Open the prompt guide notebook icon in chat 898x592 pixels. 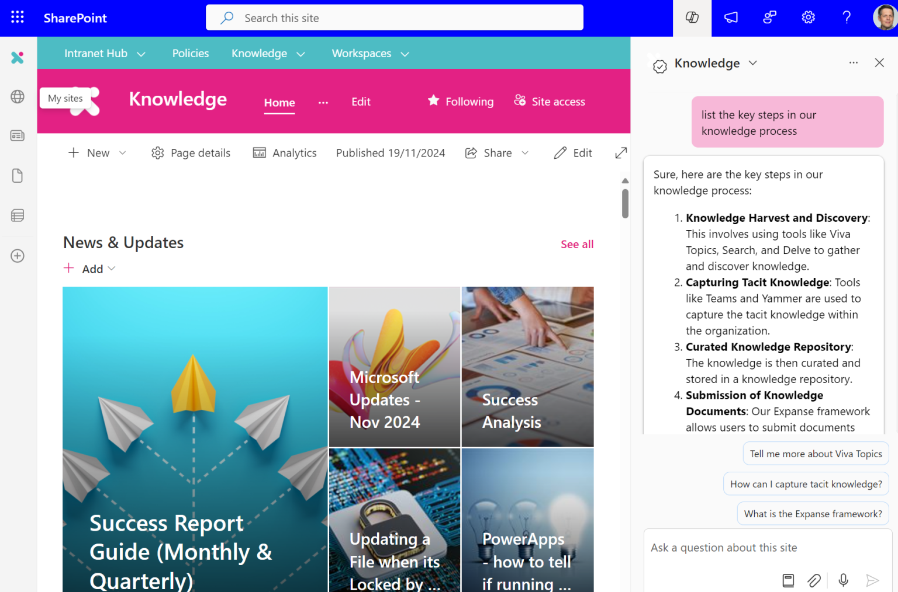point(788,580)
